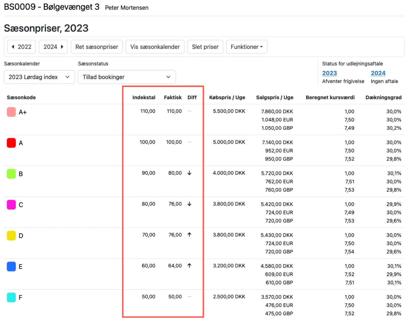
Task: Click the dash icon in season A+ Diff column
Action: pyautogui.click(x=190, y=111)
